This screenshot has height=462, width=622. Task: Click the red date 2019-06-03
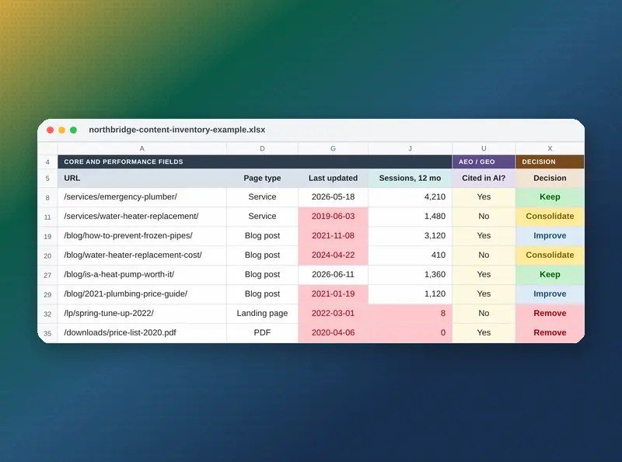(x=333, y=217)
